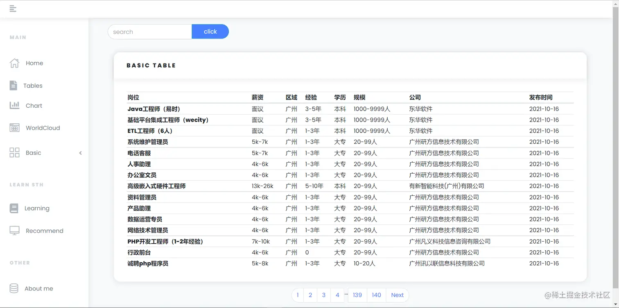Go to page 3 in pagination
The image size is (619, 308).
pyautogui.click(x=324, y=295)
